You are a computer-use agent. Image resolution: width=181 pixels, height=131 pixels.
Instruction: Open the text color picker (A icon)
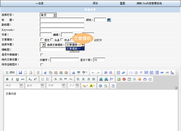tap(85, 86)
